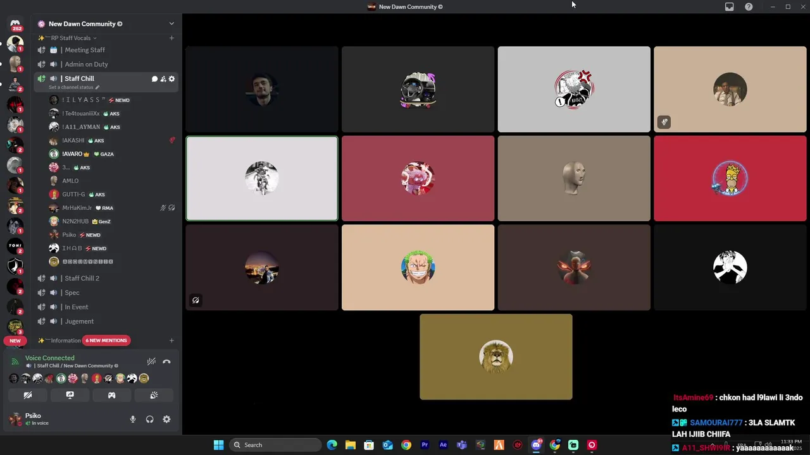810x455 pixels.
Task: Open Microsoft Teams from taskbar
Action: pyautogui.click(x=462, y=445)
